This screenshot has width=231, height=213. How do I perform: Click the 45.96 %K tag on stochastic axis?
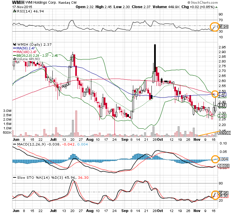click(223, 193)
